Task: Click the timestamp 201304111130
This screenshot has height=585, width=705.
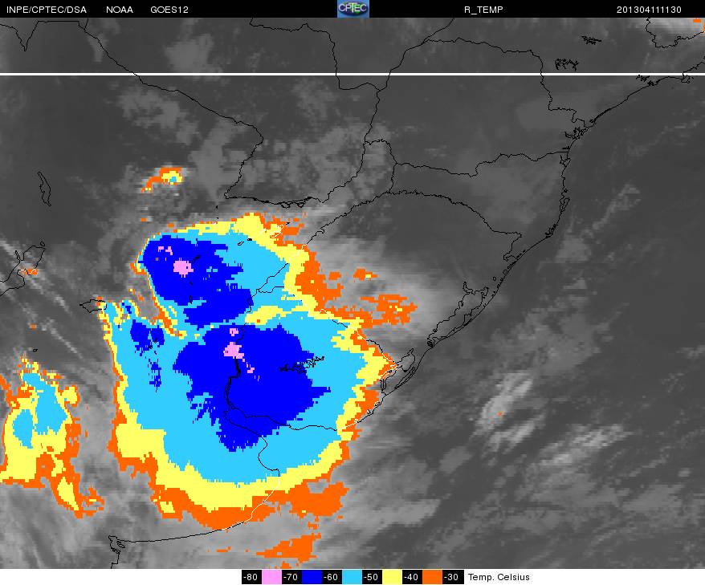Action: coord(649,10)
